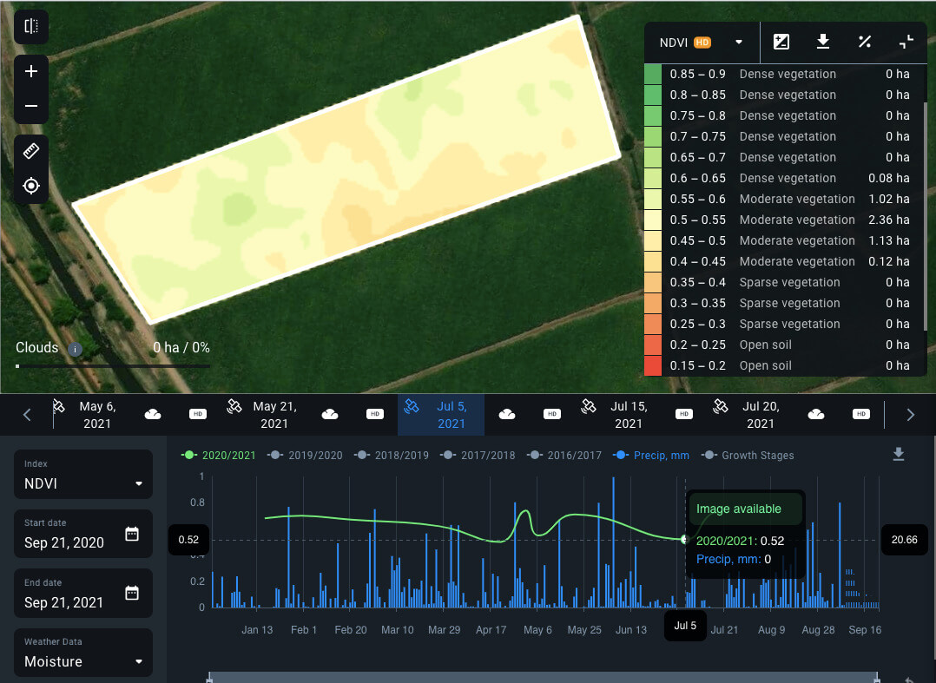
Task: Open the Index NDVI dropdown
Action: coord(83,474)
